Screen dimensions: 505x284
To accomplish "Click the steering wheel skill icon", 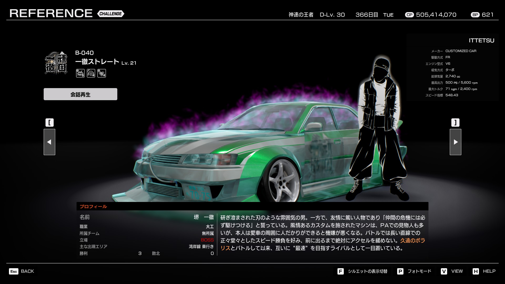I will pyautogui.click(x=91, y=73).
